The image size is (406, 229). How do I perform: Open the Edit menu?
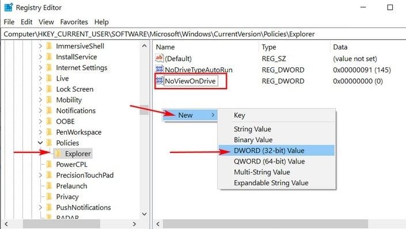26,22
